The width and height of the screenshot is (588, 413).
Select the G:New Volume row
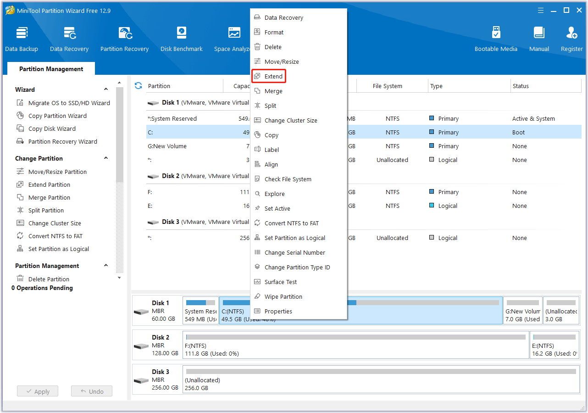(363, 146)
